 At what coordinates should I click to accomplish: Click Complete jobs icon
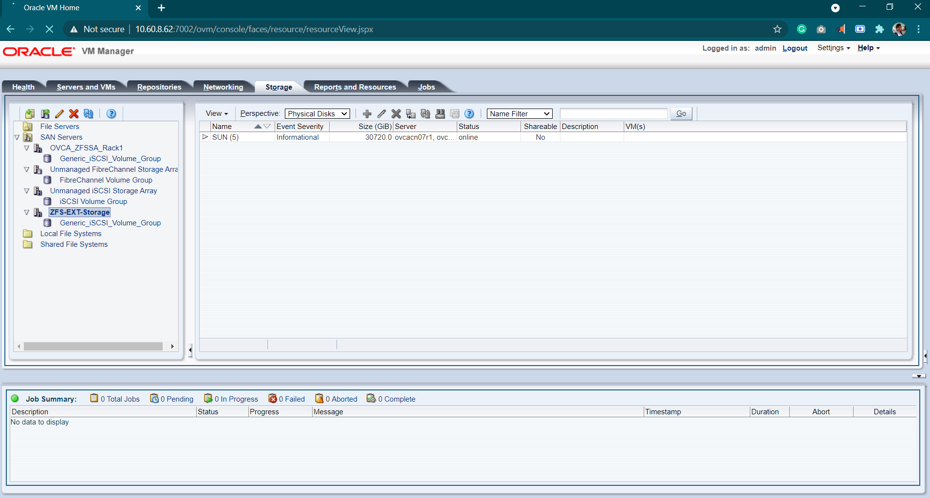point(372,398)
